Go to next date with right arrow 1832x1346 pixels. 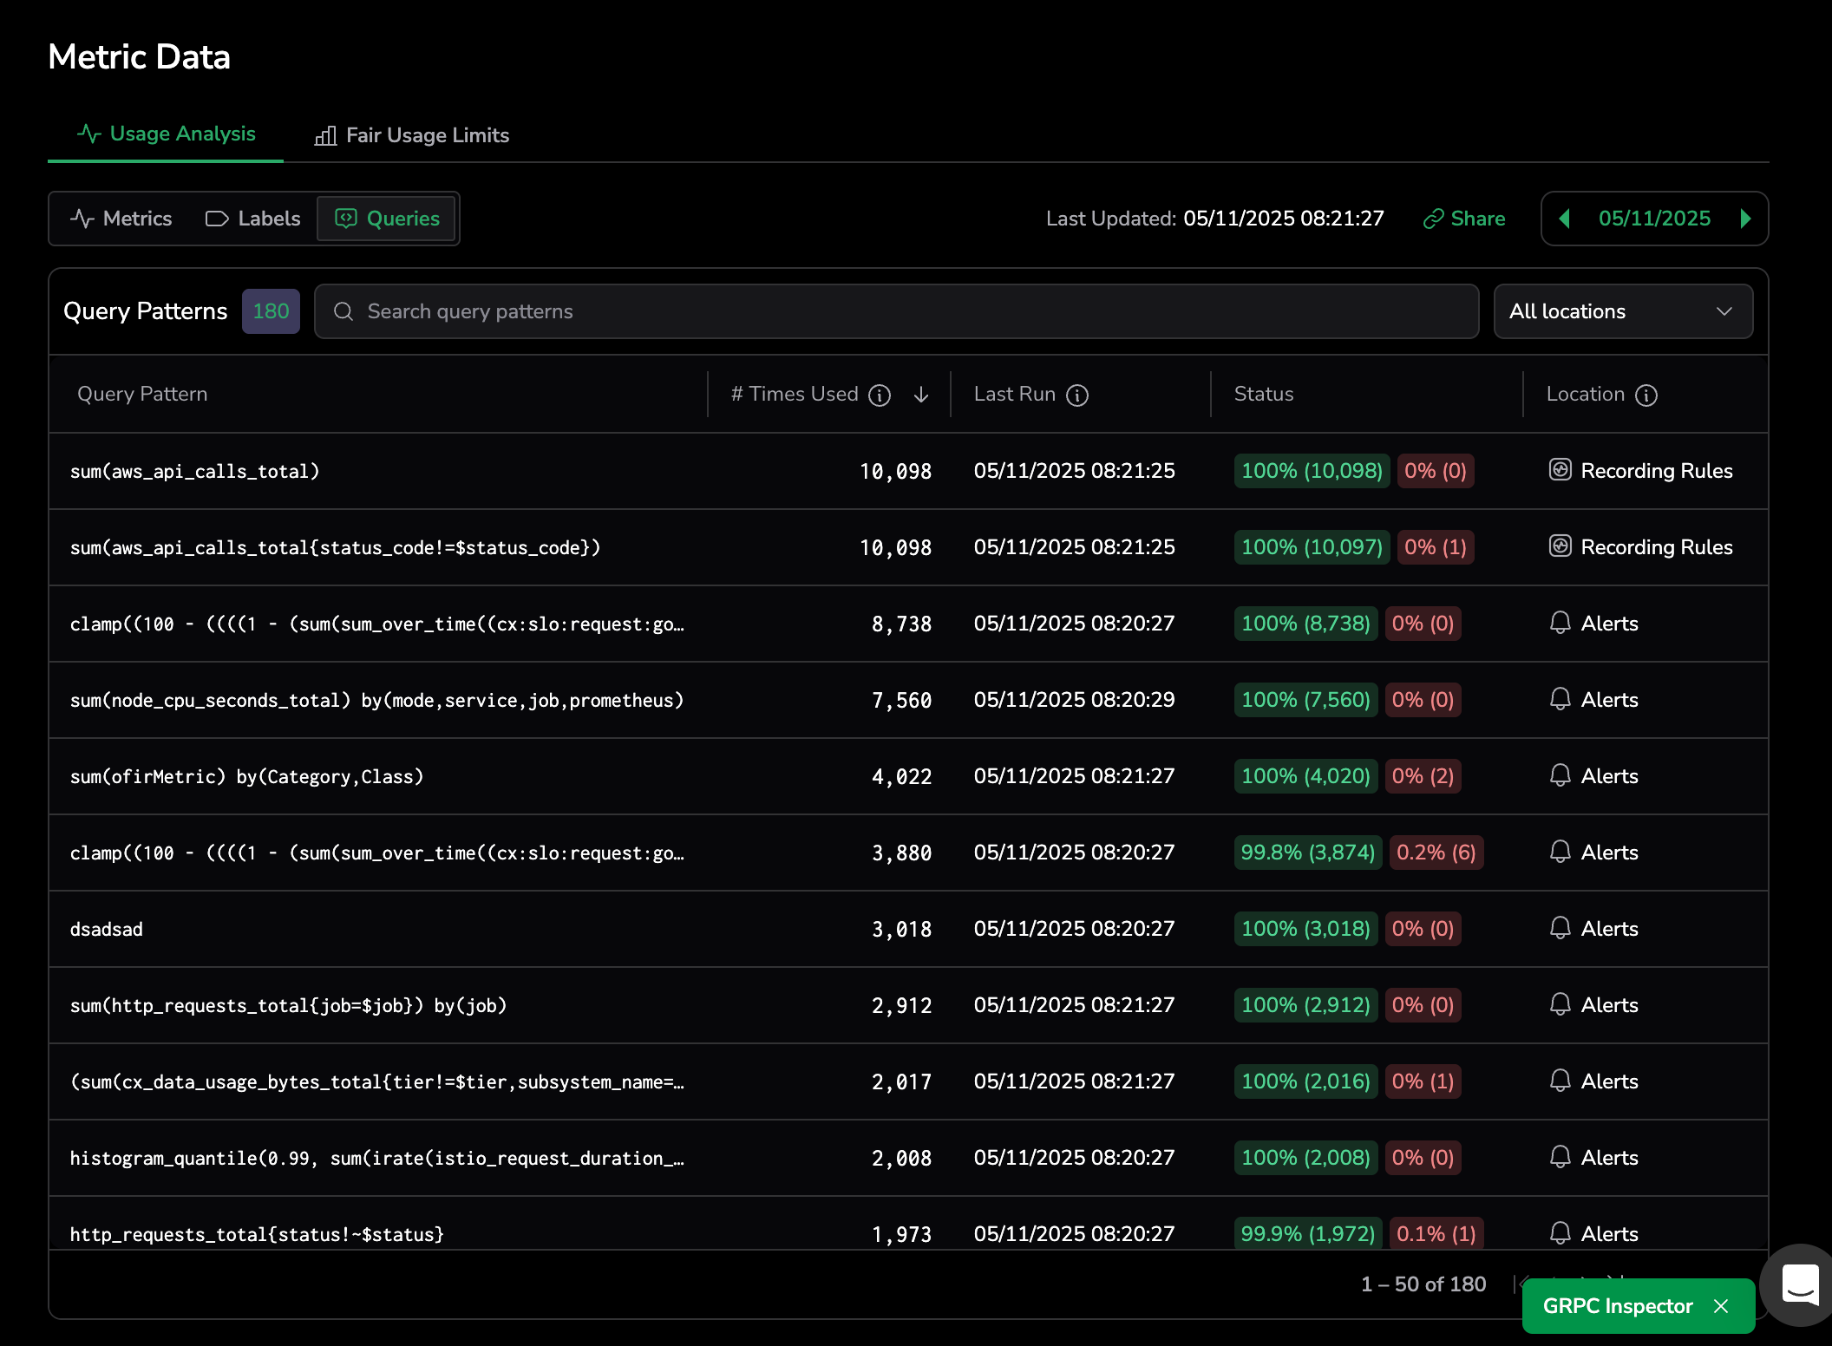pos(1745,219)
